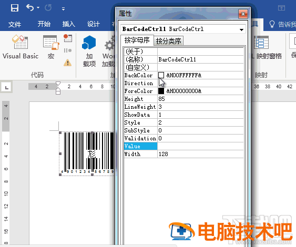Click the BackColor value &H00FFFFFF&
The image size is (296, 247).
(x=184, y=75)
